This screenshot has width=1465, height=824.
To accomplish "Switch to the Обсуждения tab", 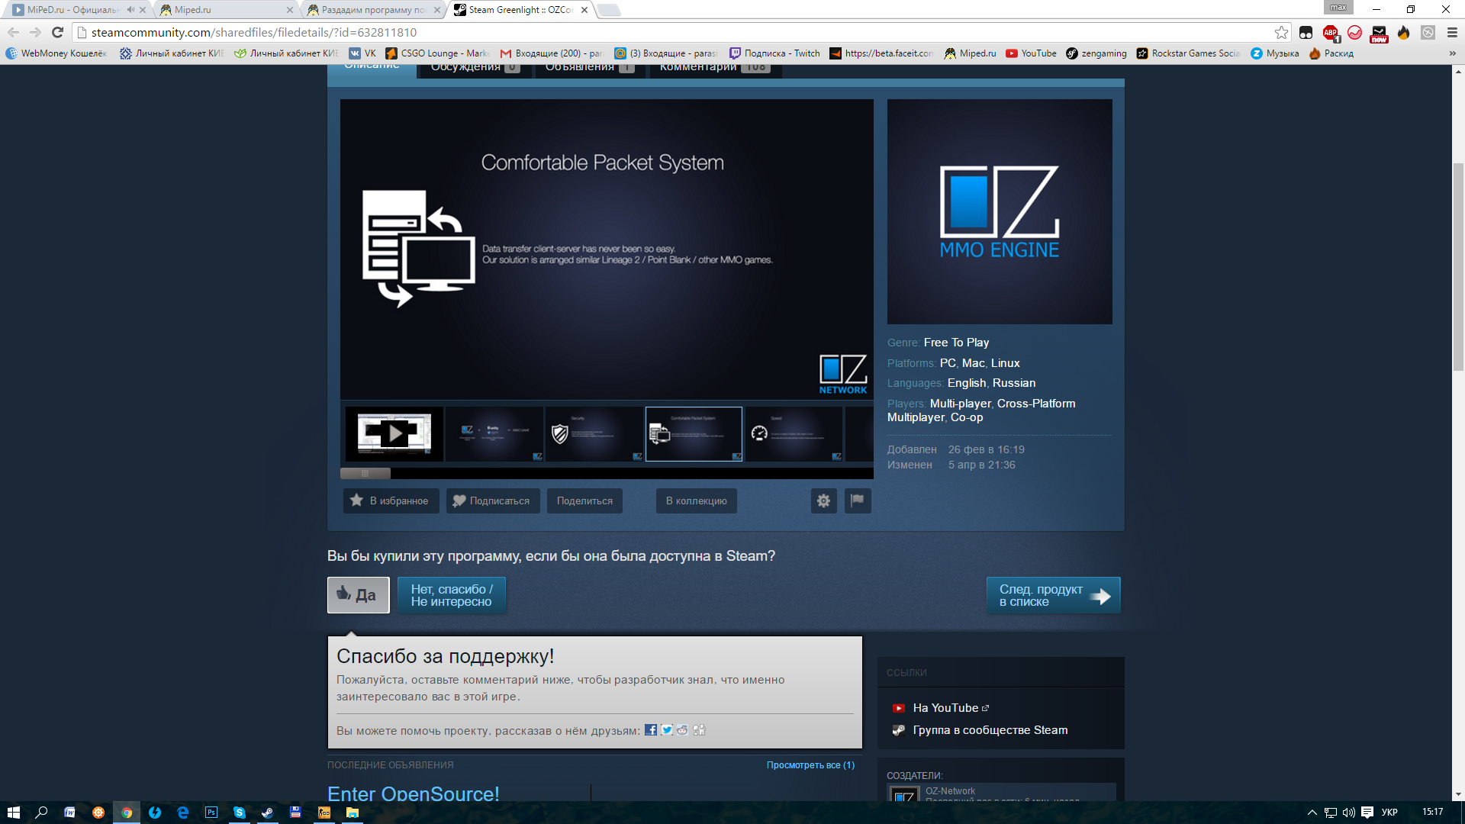I will point(475,69).
